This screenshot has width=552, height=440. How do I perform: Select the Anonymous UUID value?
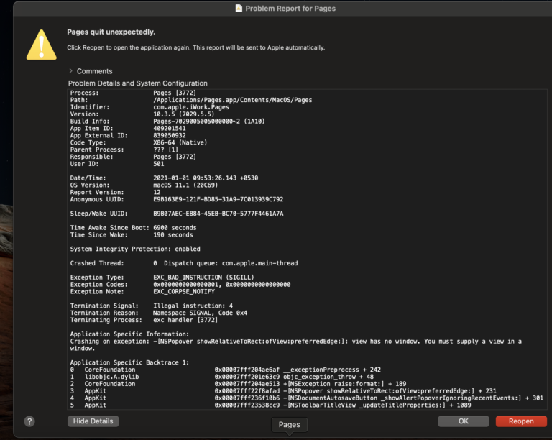[x=218, y=199]
